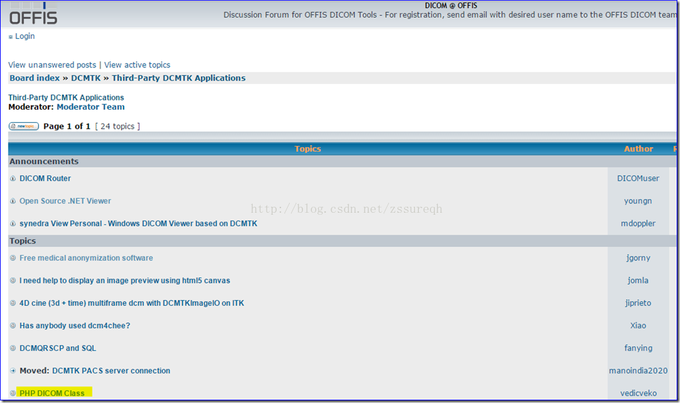Screen dimensions: 680x403
Task: Go to Board index breadcrumb
Action: point(34,78)
